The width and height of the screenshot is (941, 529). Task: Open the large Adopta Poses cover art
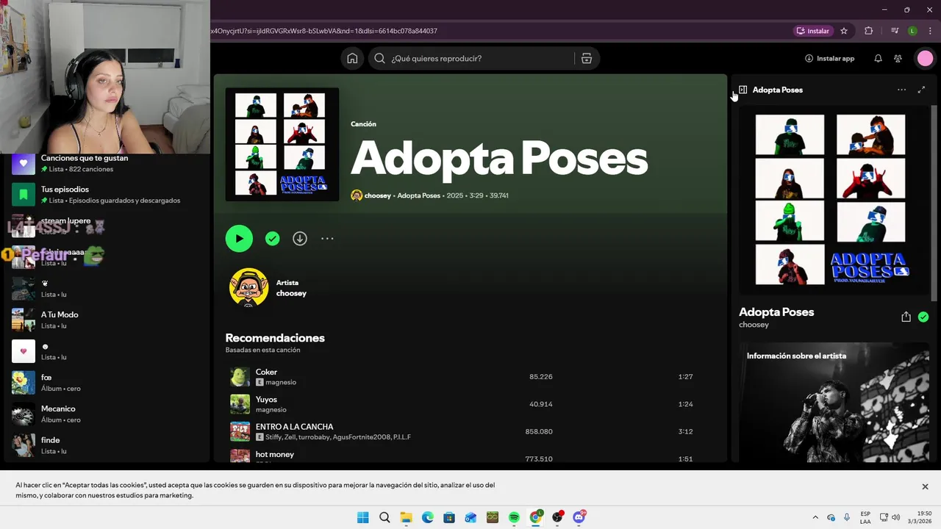282,145
